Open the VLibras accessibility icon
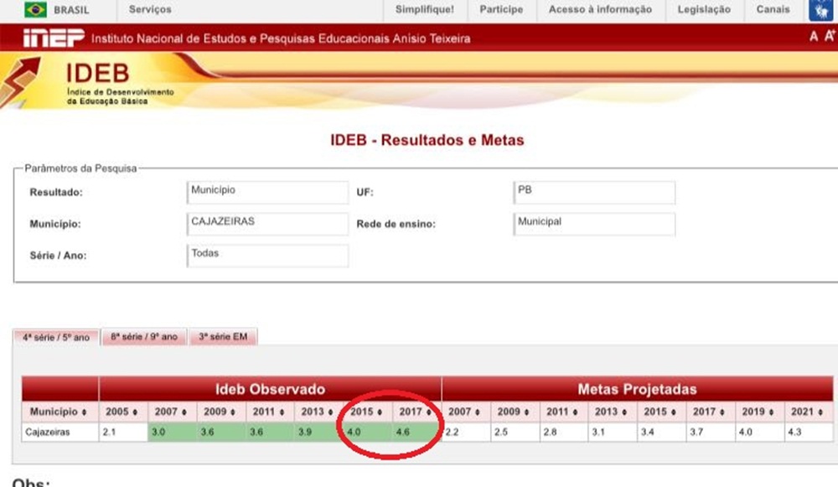Viewport: 838px width, 487px height. (820, 10)
